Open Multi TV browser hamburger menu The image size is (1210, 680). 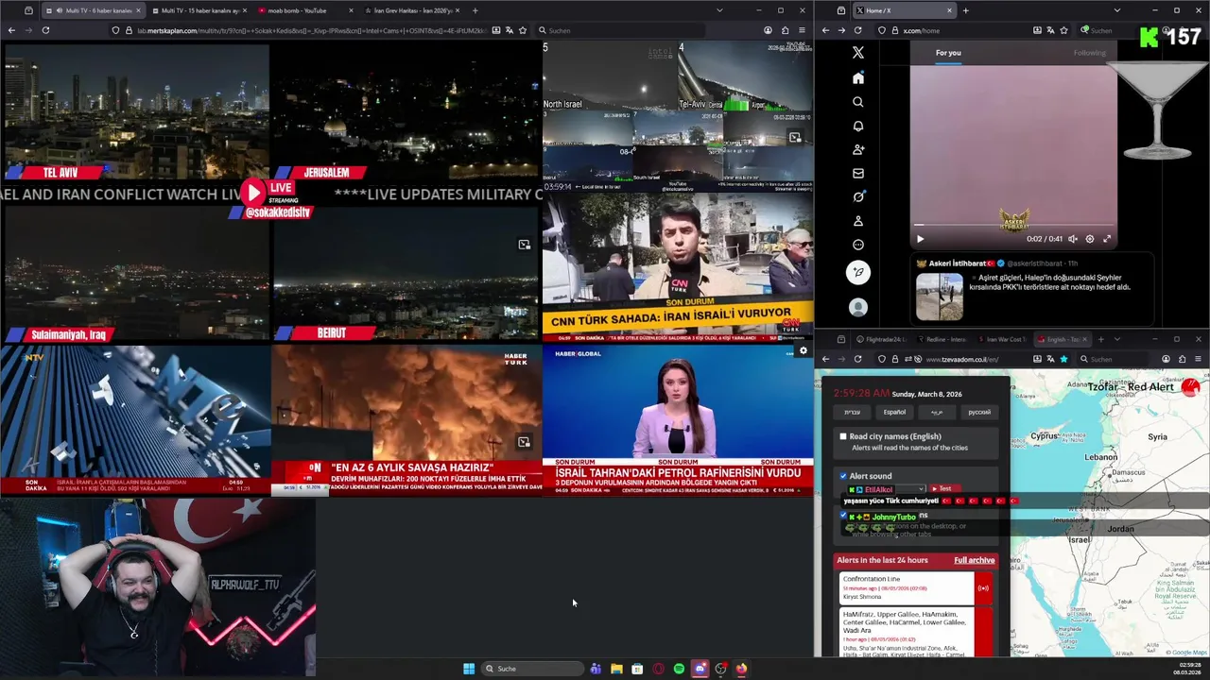click(x=802, y=30)
